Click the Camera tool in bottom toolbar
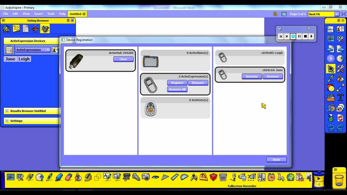The image size is (347, 195). click(x=146, y=177)
